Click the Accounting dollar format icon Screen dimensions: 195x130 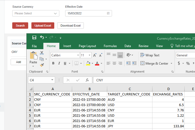point(179,63)
